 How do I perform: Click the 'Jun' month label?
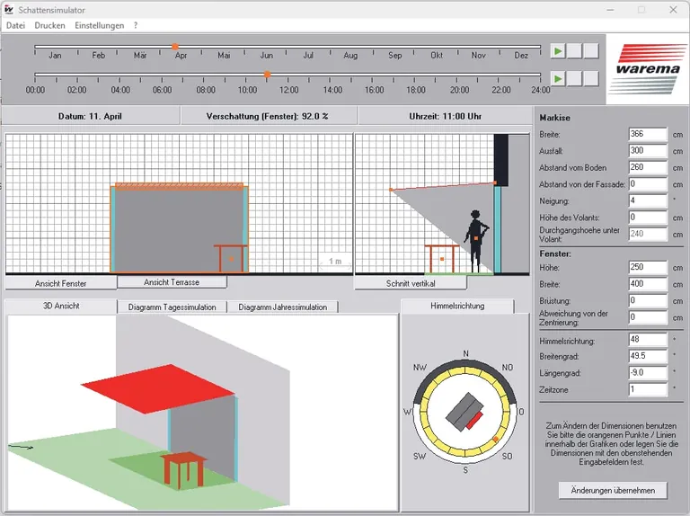pos(266,56)
